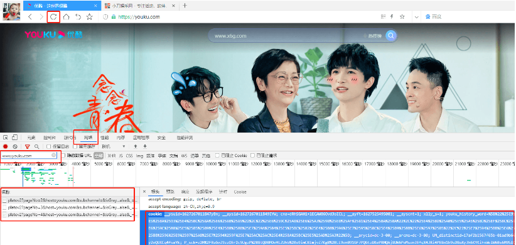
Task: Click the 4000 毫秒 timeline marker
Action: 80,164
